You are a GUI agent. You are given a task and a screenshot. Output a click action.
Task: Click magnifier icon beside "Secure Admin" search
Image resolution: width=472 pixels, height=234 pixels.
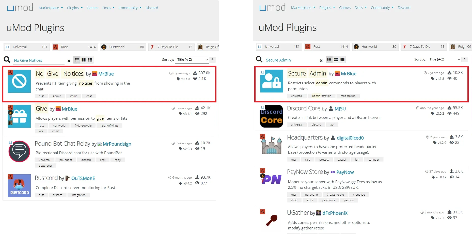(x=259, y=59)
